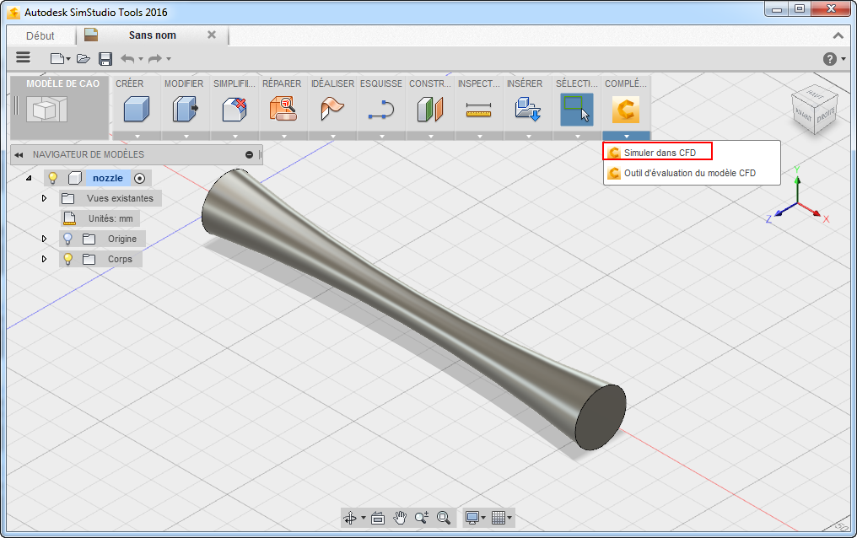Viewport: 857px width, 538px height.
Task: Undo the last action
Action: 127,58
